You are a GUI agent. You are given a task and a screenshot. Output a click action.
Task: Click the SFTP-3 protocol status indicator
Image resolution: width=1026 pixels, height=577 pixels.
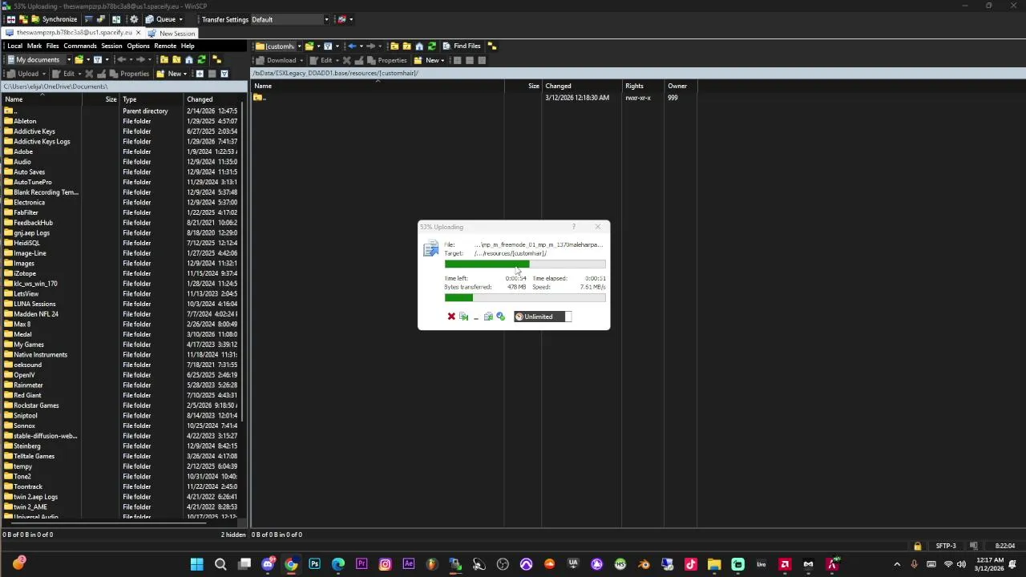pos(946,546)
